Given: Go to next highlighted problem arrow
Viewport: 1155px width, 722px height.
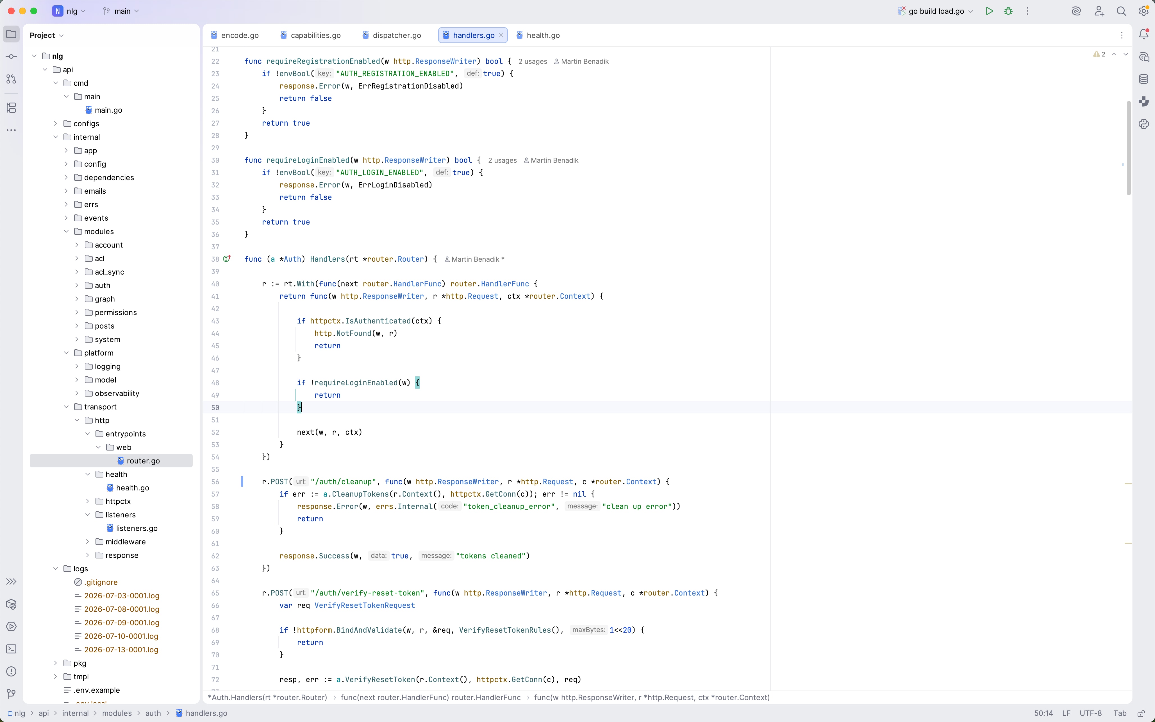Looking at the screenshot, I should point(1126,55).
